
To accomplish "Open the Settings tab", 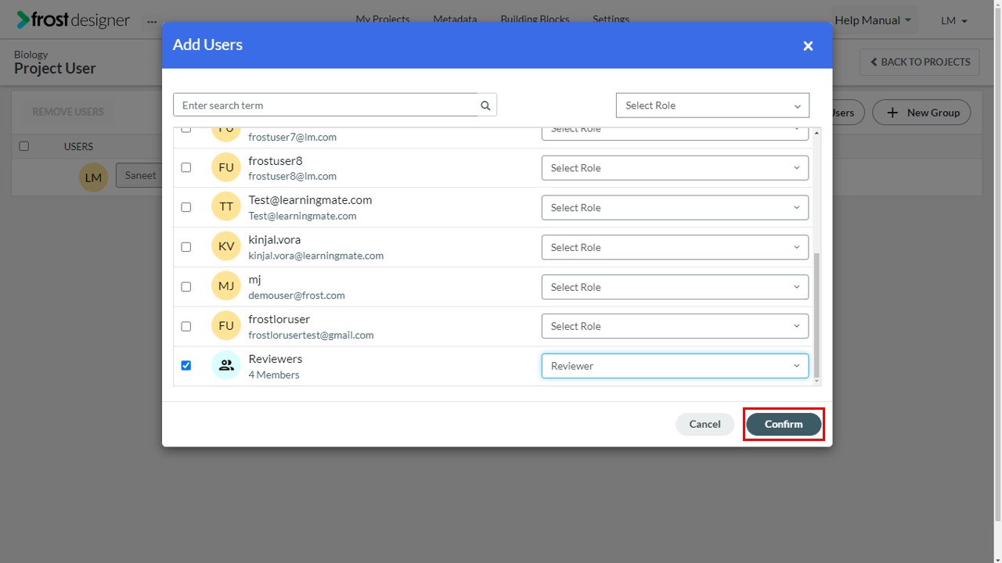I will (611, 20).
